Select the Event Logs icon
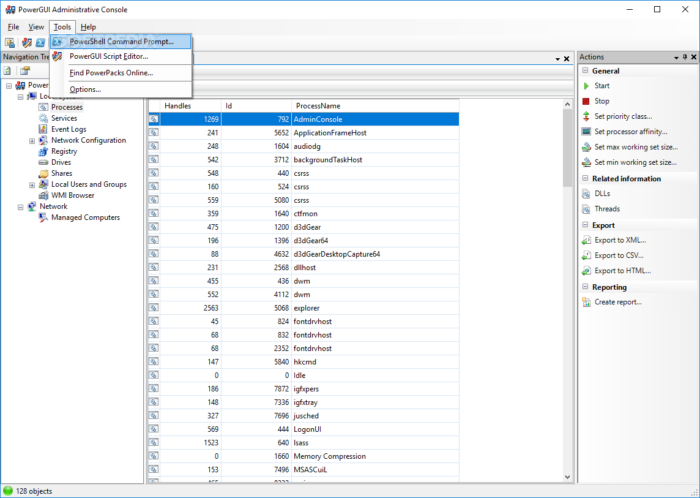The image size is (700, 498). 43,129
